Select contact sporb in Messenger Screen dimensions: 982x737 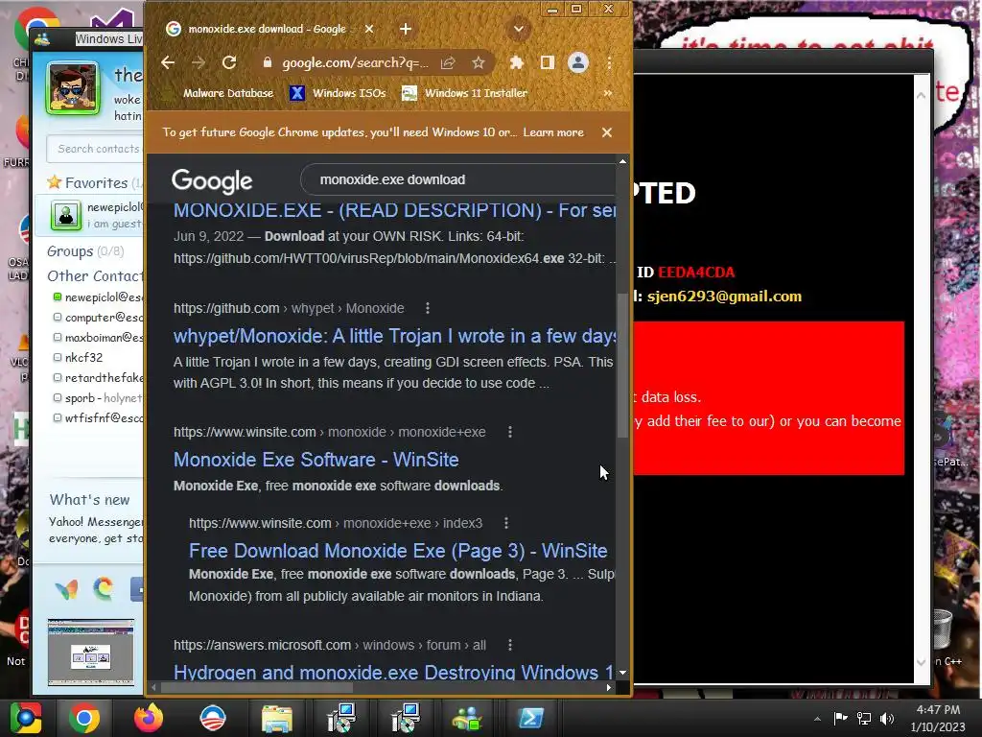pyautogui.click(x=98, y=398)
